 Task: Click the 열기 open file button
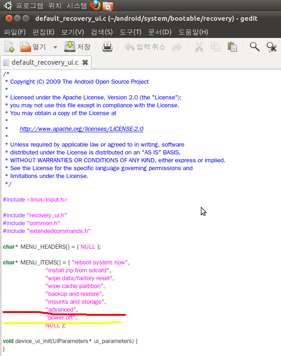[x=33, y=47]
